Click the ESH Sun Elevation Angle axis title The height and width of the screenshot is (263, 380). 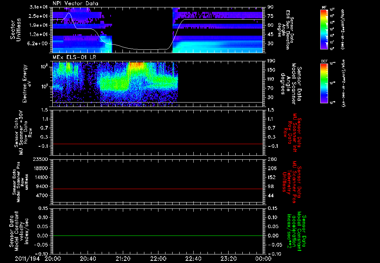pyautogui.click(x=286, y=30)
